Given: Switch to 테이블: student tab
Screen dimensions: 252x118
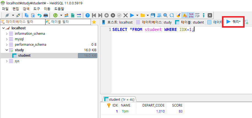Looking at the screenshot, I should pyautogui.click(x=189, y=22).
